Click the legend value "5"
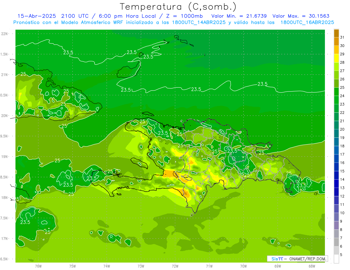Screen dimensions: 350x270 (341, 255)
